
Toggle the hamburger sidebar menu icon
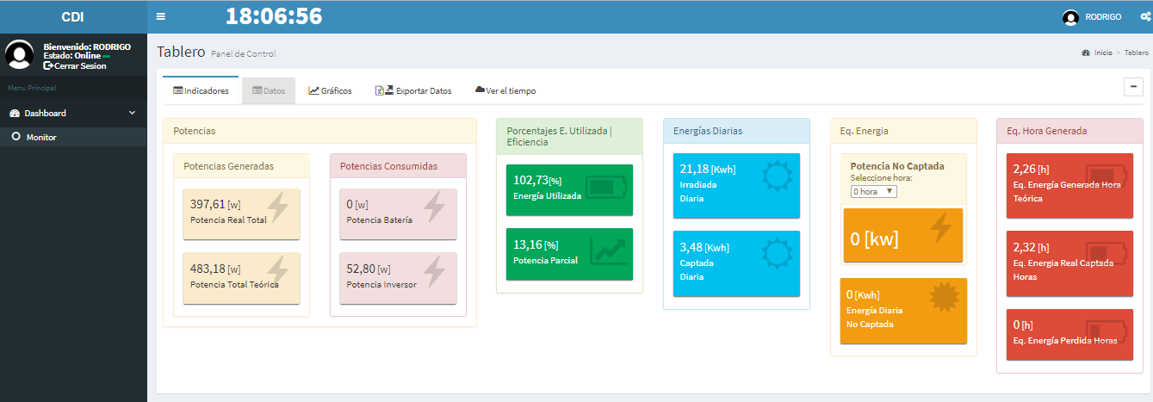coord(161,16)
